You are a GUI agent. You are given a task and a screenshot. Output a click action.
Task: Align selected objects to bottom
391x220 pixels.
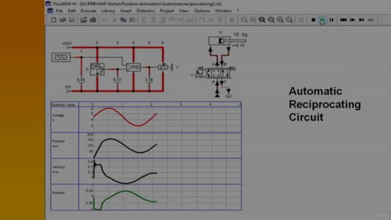point(190,20)
